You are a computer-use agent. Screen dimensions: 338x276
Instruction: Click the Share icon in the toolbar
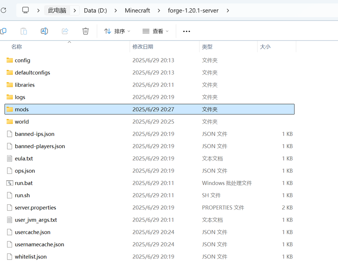coord(65,31)
